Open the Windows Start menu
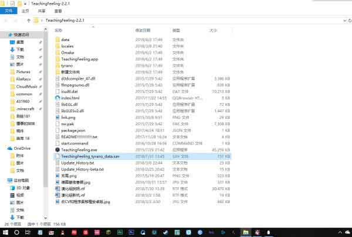352x237 pixels. pos(5,232)
